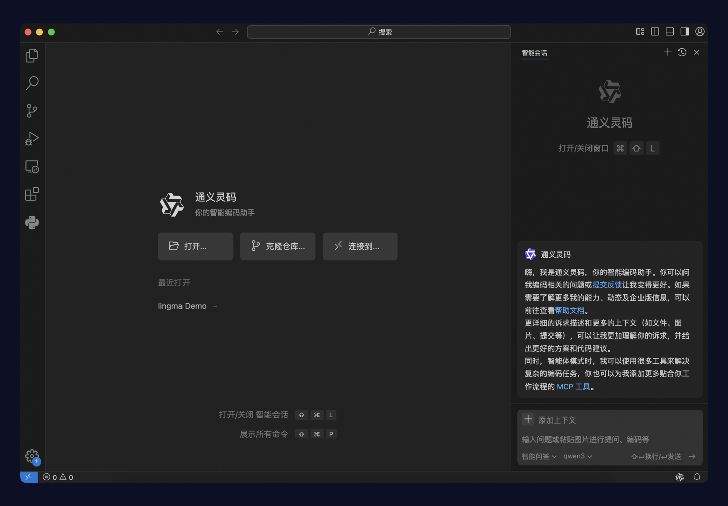The image size is (728, 506).
Task: Show errors and warnings count in status bar
Action: click(x=58, y=477)
